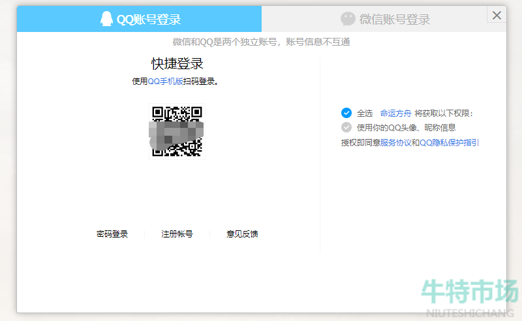Click the QR code image
The image size is (522, 321).
(177, 131)
